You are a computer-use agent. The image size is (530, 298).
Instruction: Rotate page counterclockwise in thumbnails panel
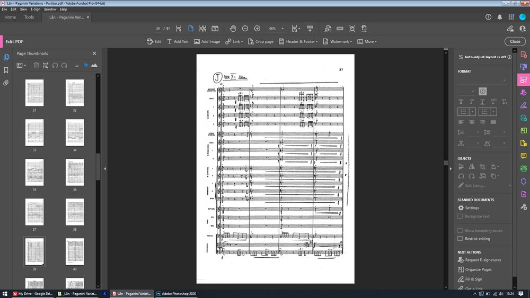[55, 65]
